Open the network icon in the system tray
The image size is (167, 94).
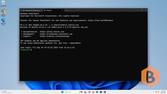[156, 92]
